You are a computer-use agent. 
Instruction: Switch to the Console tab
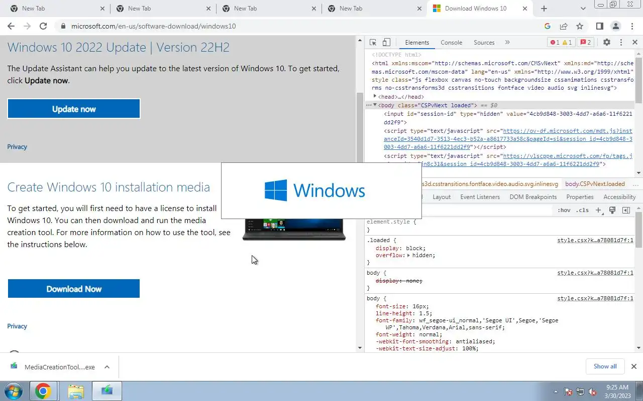[x=451, y=43]
